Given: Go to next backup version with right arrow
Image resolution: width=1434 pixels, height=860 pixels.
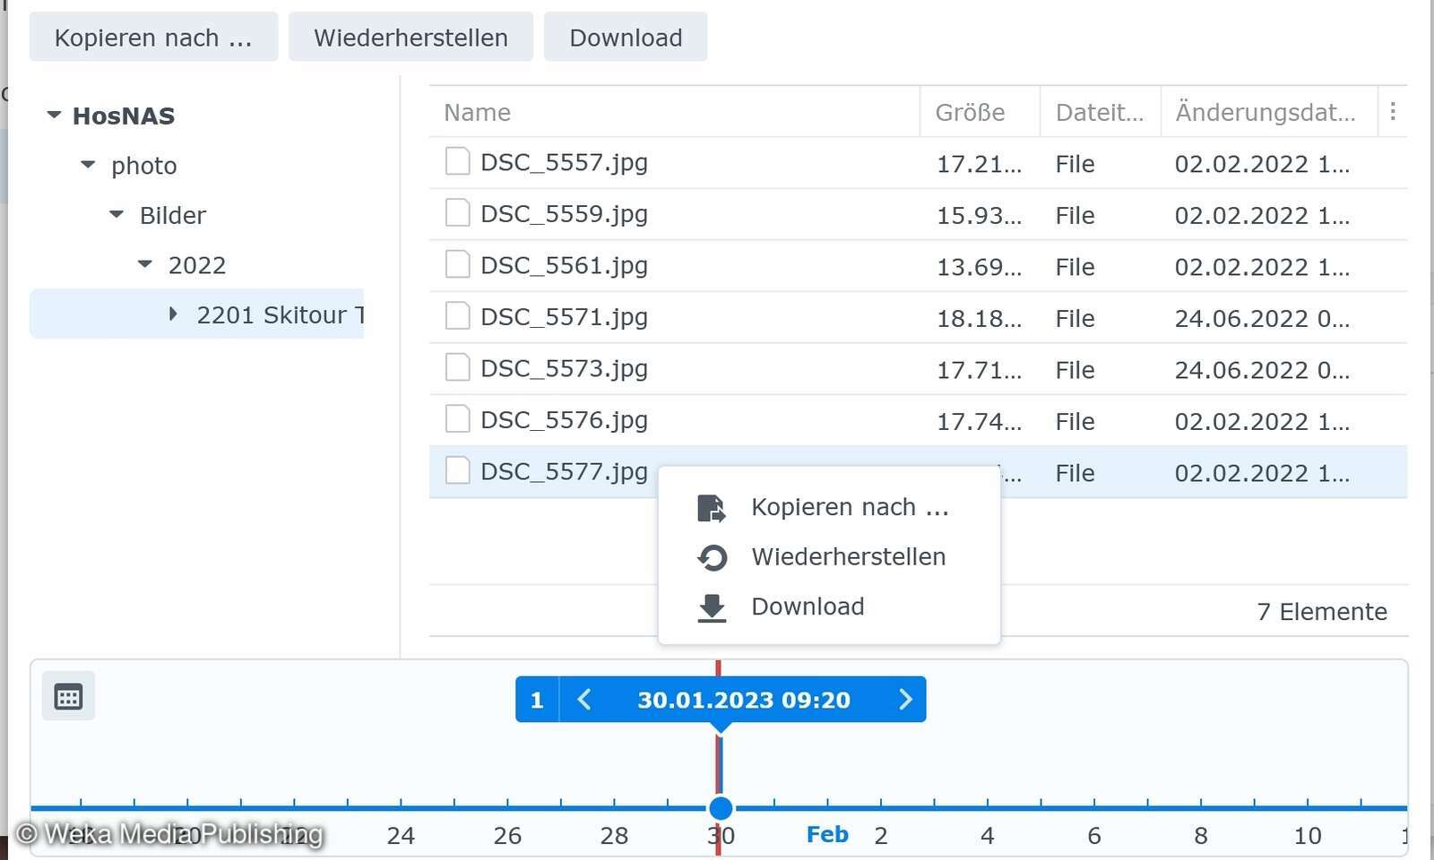Looking at the screenshot, I should pyautogui.click(x=905, y=700).
